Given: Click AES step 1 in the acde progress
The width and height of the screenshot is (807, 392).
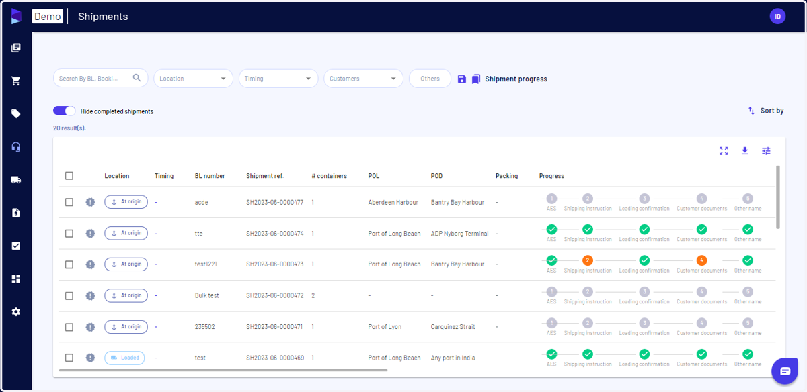Looking at the screenshot, I should coord(551,198).
